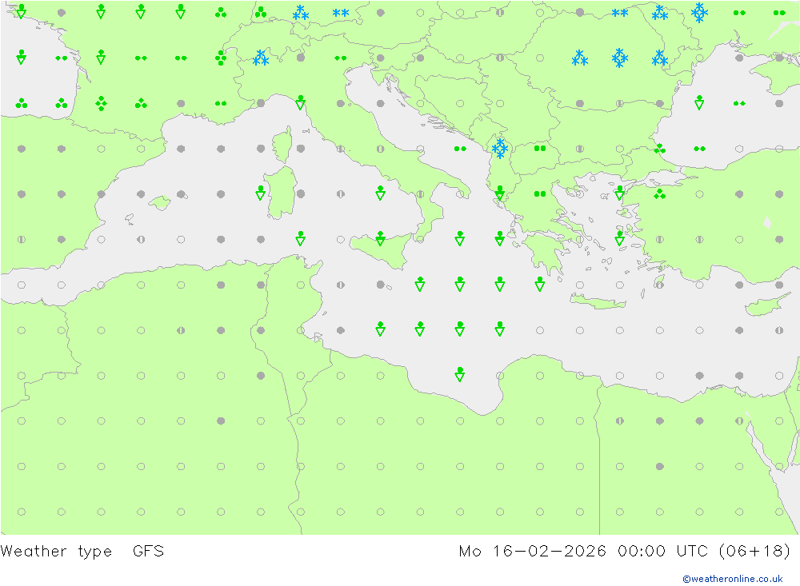Click the snow symbol over the Swiss Alps
This screenshot has width=800, height=586.
[x=261, y=58]
